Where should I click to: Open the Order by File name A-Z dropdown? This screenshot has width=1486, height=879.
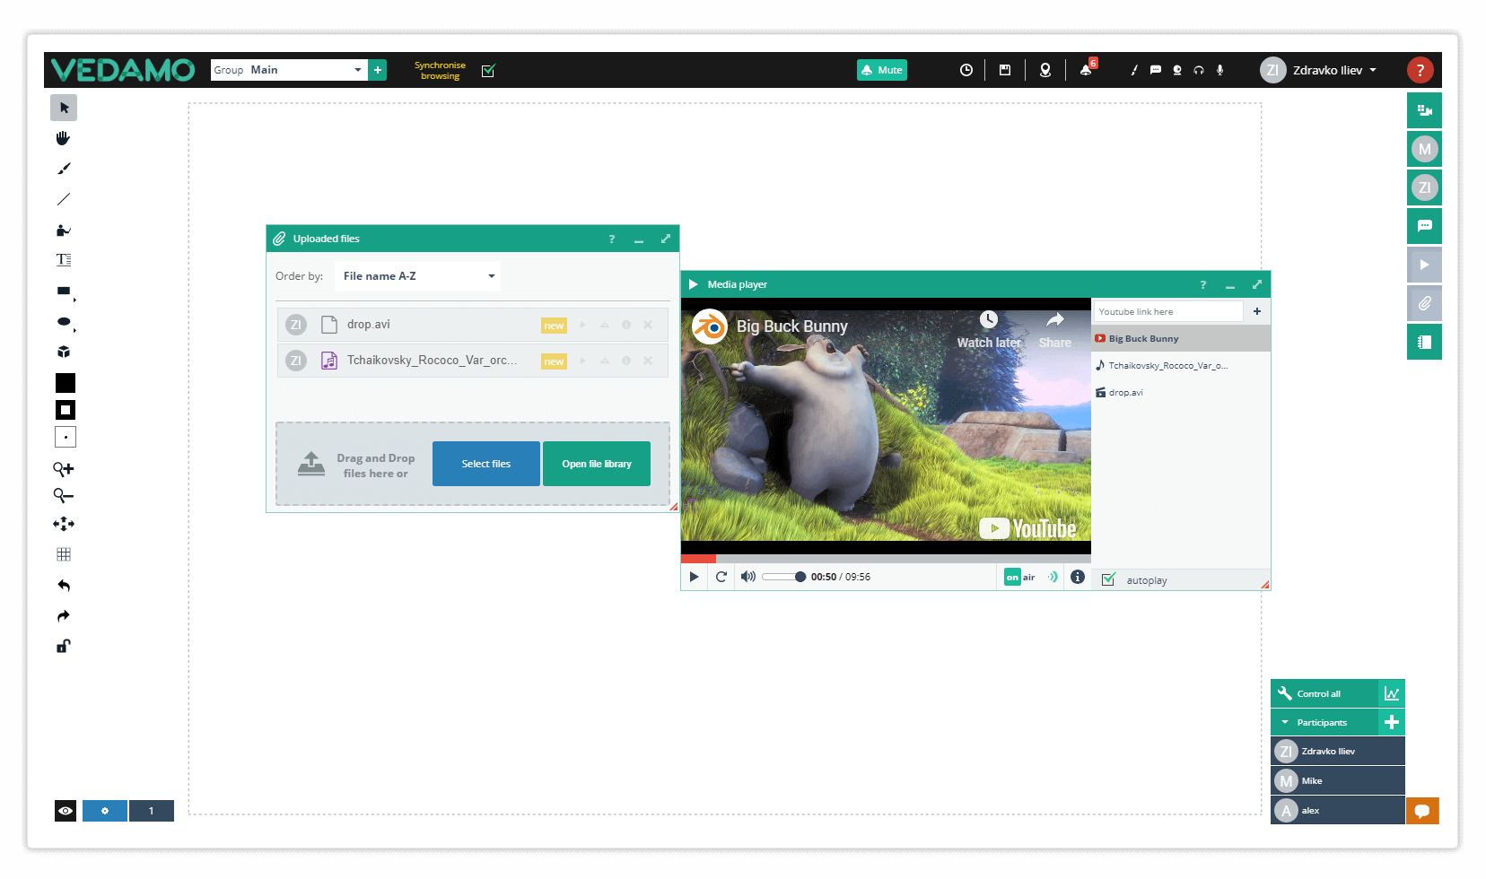point(418,276)
